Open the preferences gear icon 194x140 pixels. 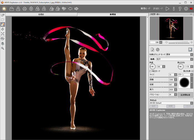(186, 9)
